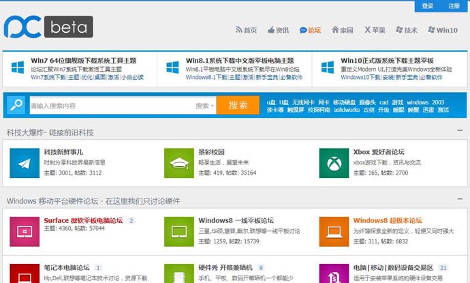Open the 搜索 type dropdown
This screenshot has height=283, width=470.
204,106
